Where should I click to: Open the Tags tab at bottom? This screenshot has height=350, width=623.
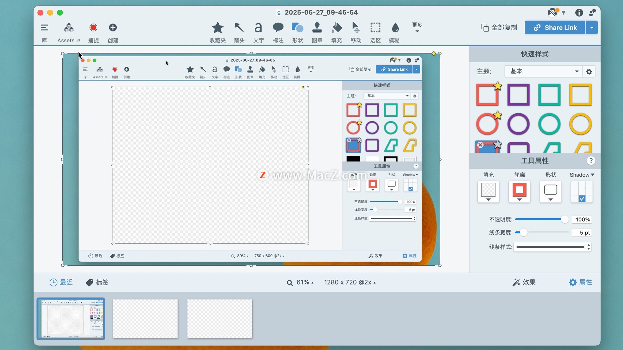pyautogui.click(x=97, y=282)
